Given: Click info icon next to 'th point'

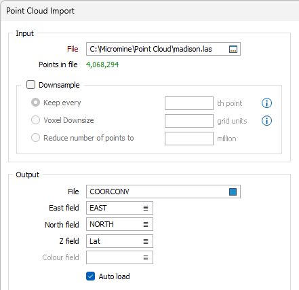Looking at the screenshot, I should (x=266, y=103).
